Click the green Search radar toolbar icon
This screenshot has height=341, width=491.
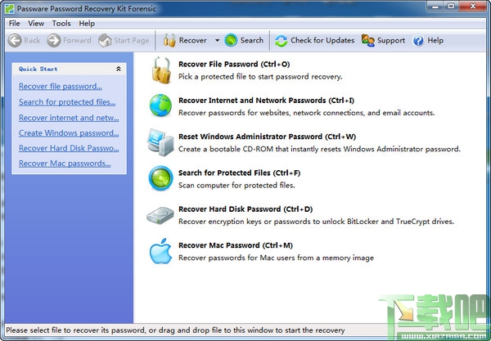(x=231, y=40)
